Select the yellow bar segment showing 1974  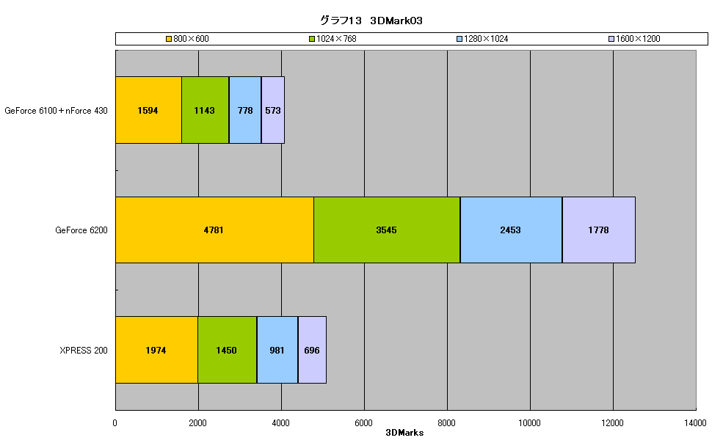coord(156,350)
